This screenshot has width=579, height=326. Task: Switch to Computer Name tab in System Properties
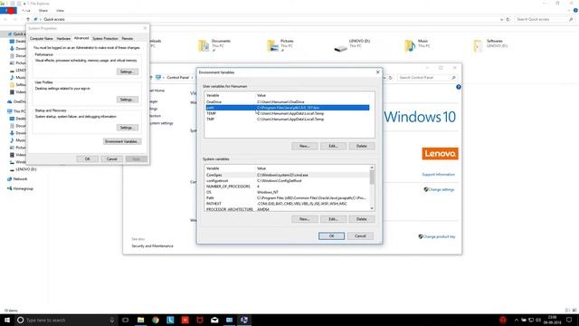(42, 38)
